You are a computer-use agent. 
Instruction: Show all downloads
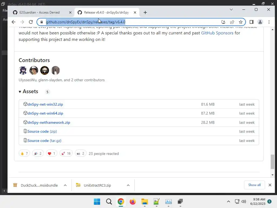point(254,185)
